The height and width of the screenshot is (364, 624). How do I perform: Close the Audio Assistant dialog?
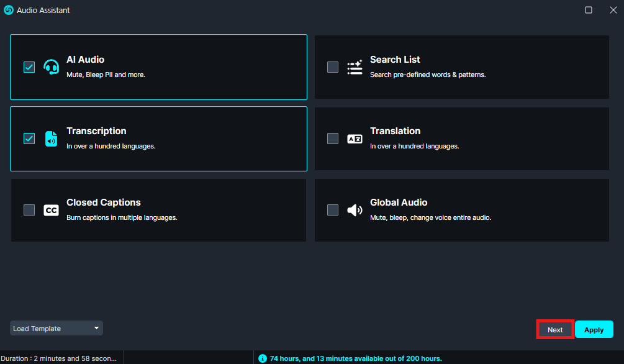[x=613, y=10]
